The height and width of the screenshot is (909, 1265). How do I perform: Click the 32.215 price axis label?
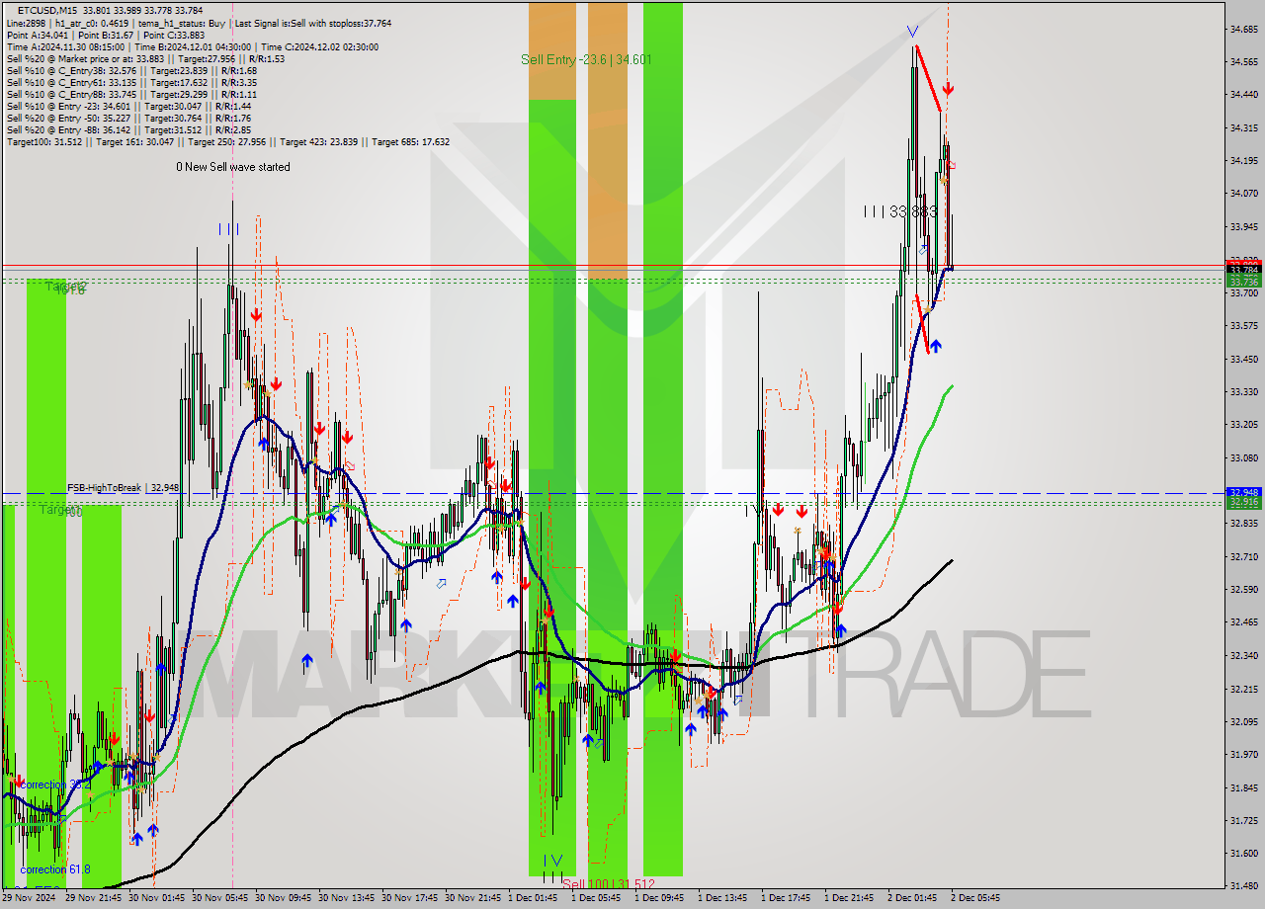[1245, 689]
